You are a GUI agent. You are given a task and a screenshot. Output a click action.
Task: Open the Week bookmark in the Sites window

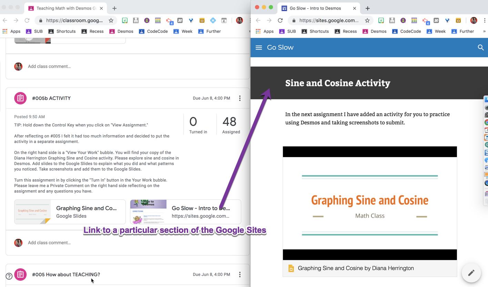click(x=436, y=31)
